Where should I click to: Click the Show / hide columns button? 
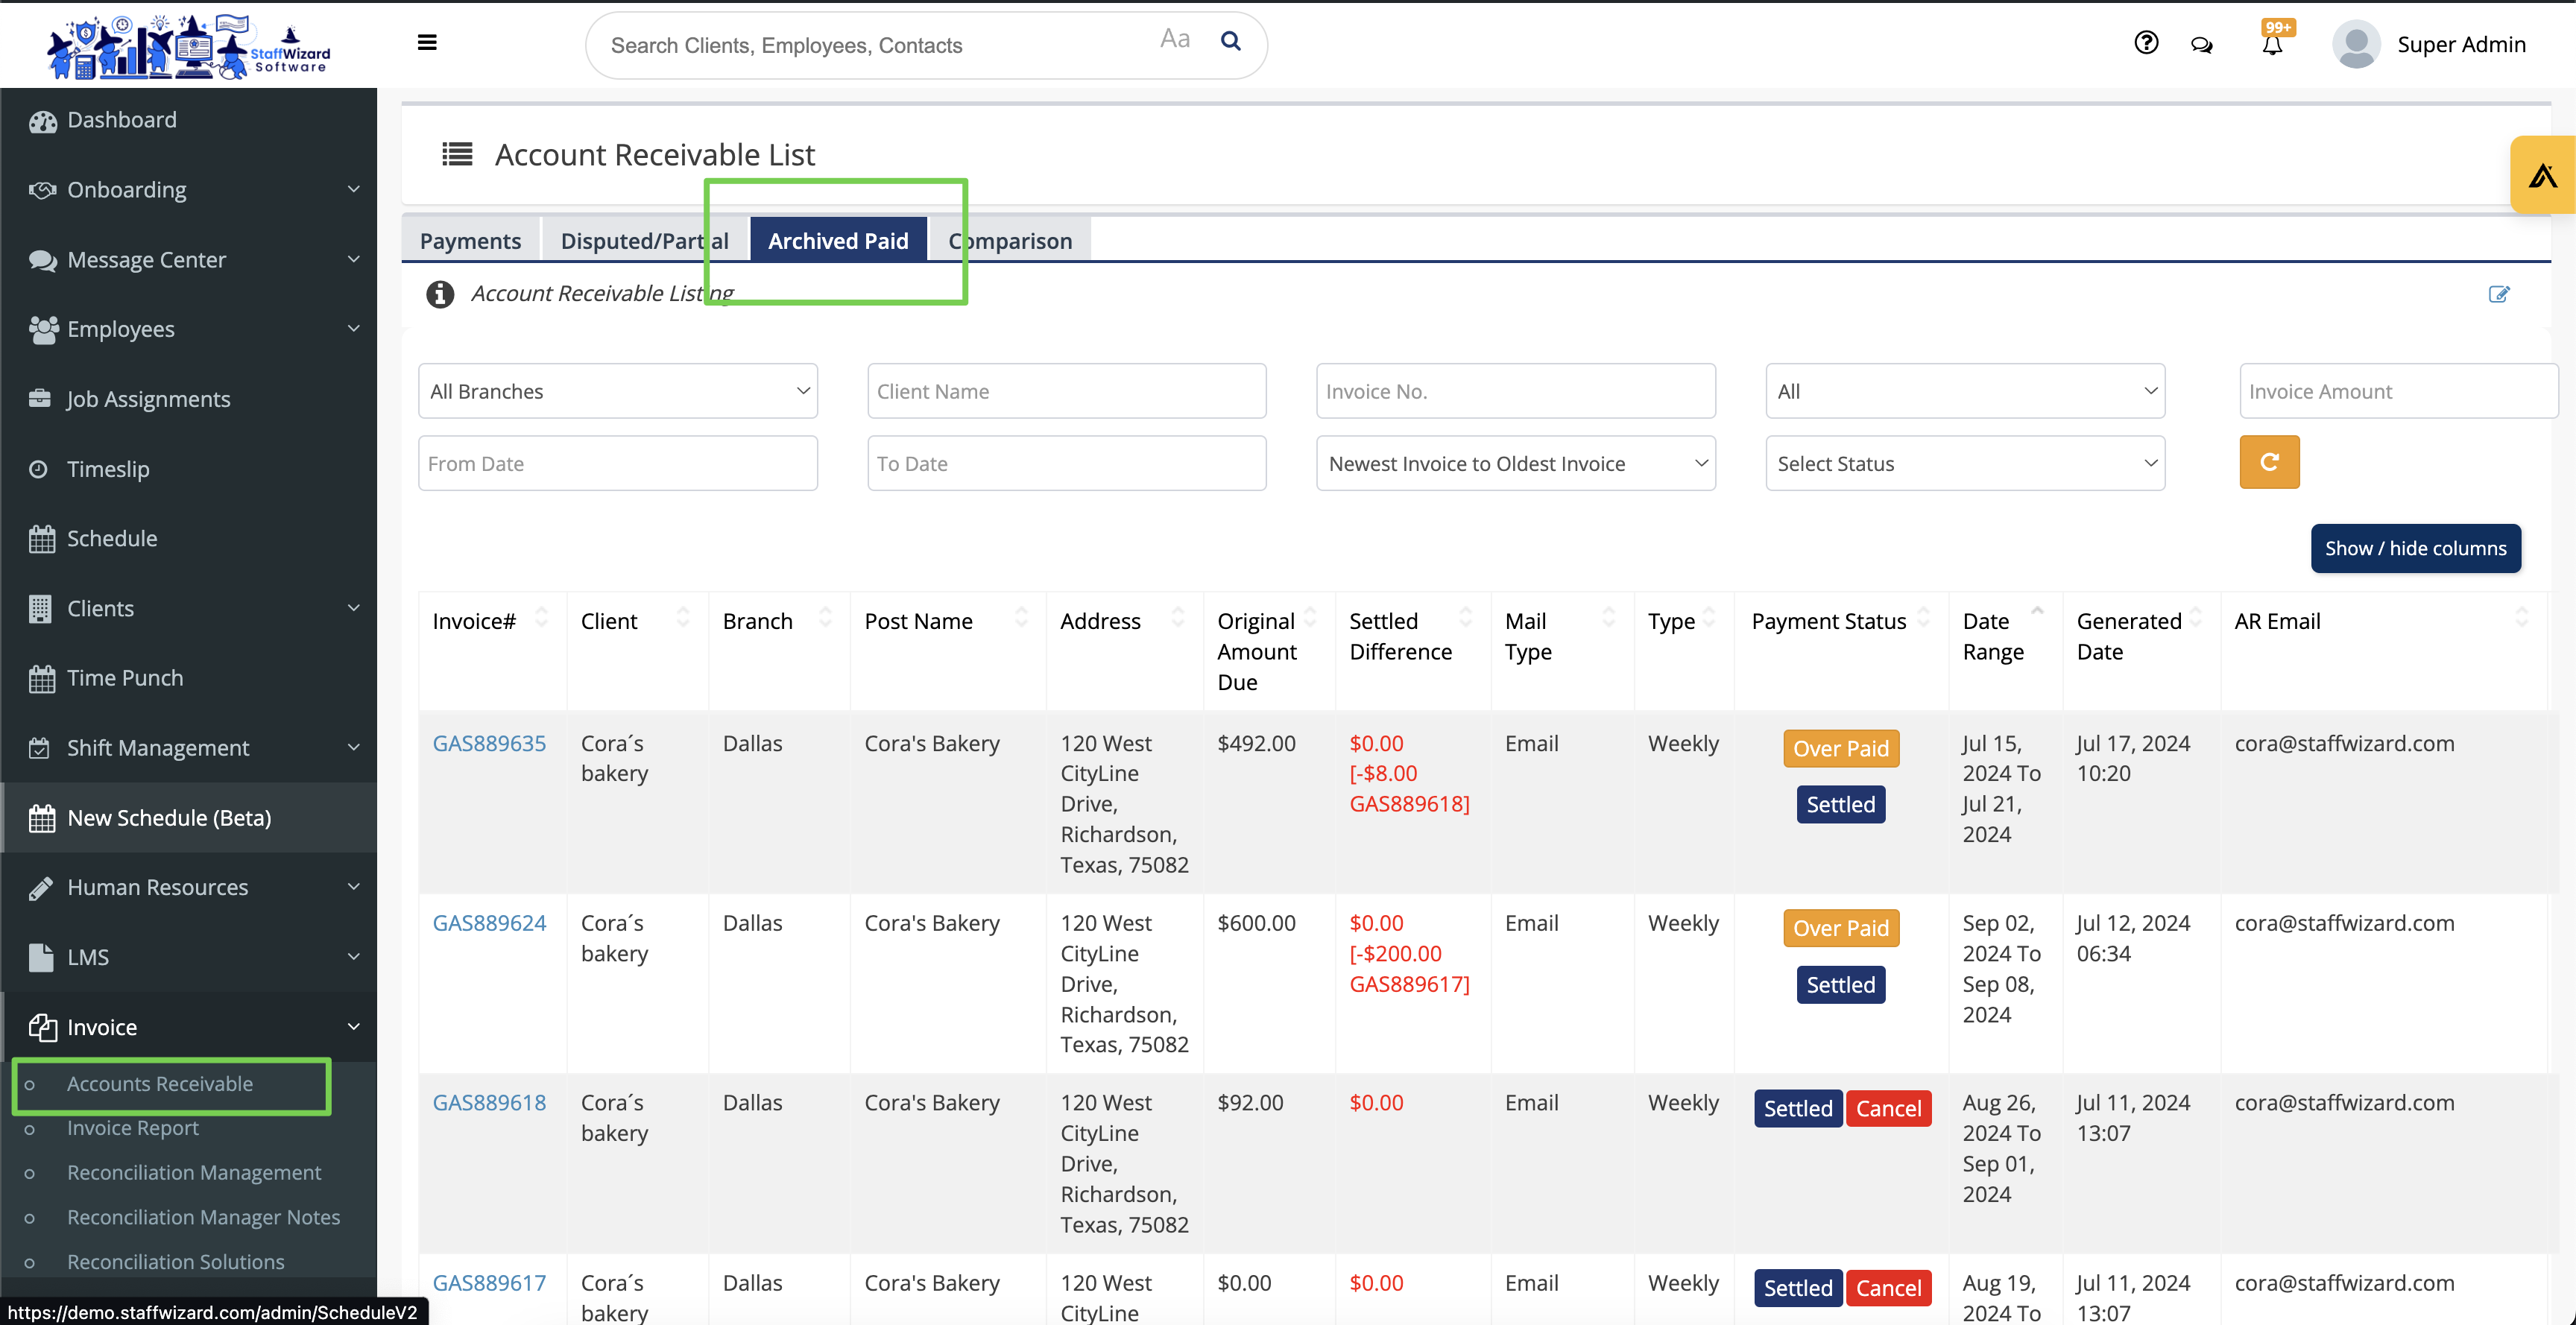click(2415, 548)
